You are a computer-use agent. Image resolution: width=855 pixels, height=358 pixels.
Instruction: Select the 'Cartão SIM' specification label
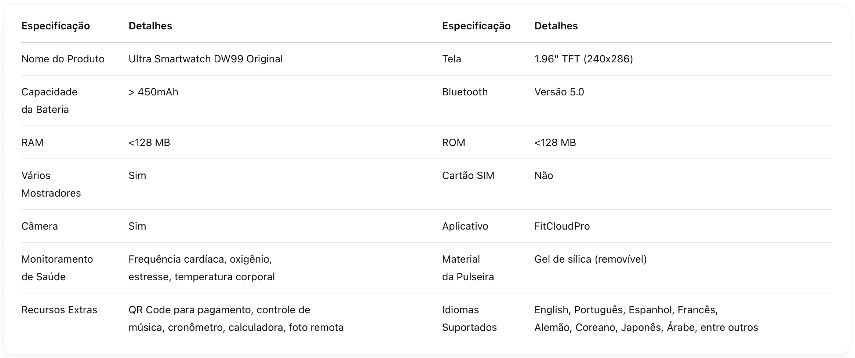point(468,175)
